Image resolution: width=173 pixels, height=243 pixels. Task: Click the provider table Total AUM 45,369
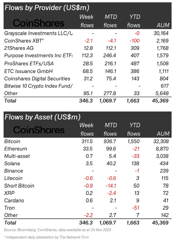(x=160, y=101)
